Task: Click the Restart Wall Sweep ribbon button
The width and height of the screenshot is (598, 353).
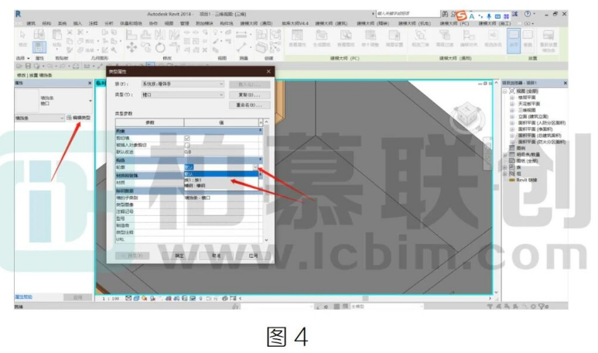Action: [x=548, y=42]
